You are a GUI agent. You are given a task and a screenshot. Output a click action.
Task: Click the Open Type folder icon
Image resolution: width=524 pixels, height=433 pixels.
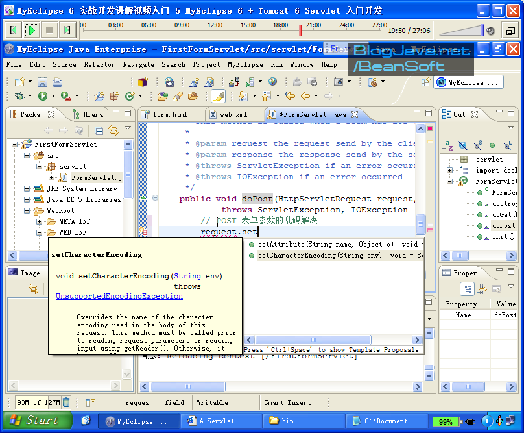pyautogui.click(x=163, y=96)
